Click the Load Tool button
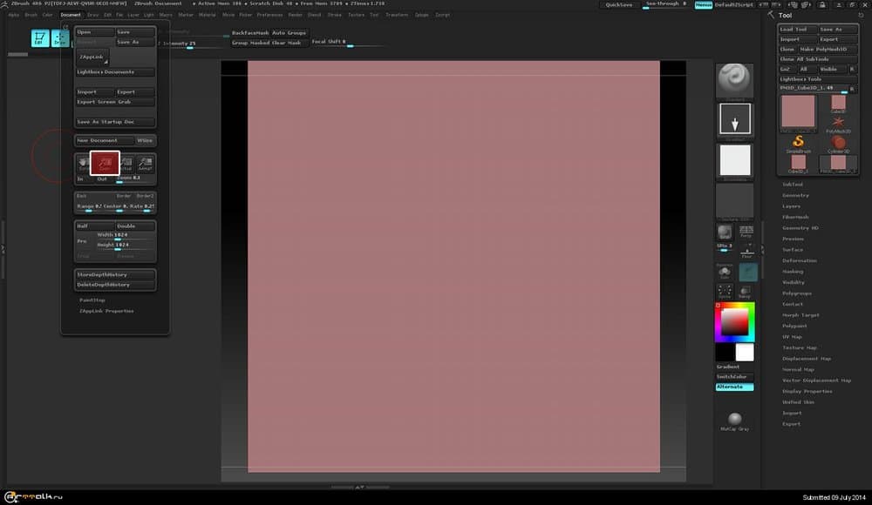Image resolution: width=872 pixels, height=505 pixels. (x=798, y=30)
